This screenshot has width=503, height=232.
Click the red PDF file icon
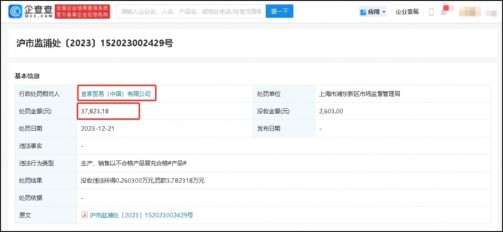click(x=84, y=215)
